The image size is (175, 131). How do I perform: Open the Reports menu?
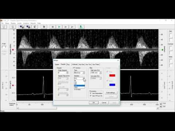(33, 23)
